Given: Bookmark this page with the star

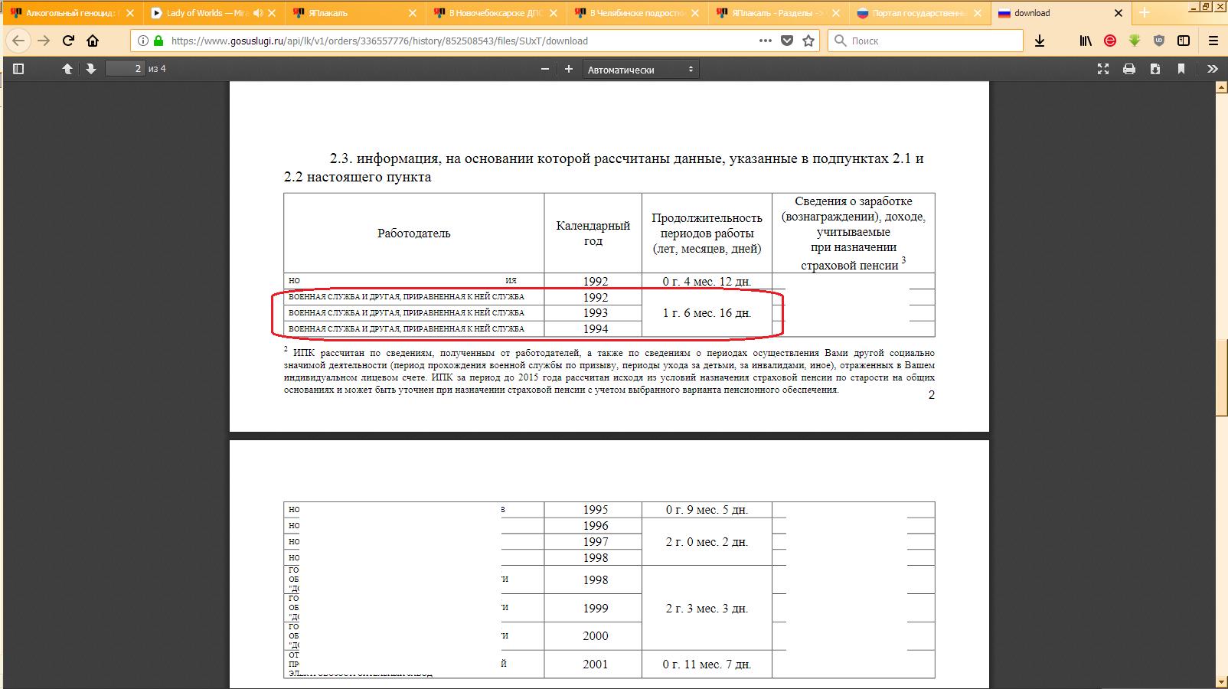Looking at the screenshot, I should coord(808,41).
